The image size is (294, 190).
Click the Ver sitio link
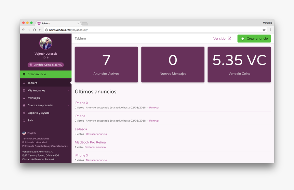[x=219, y=38]
